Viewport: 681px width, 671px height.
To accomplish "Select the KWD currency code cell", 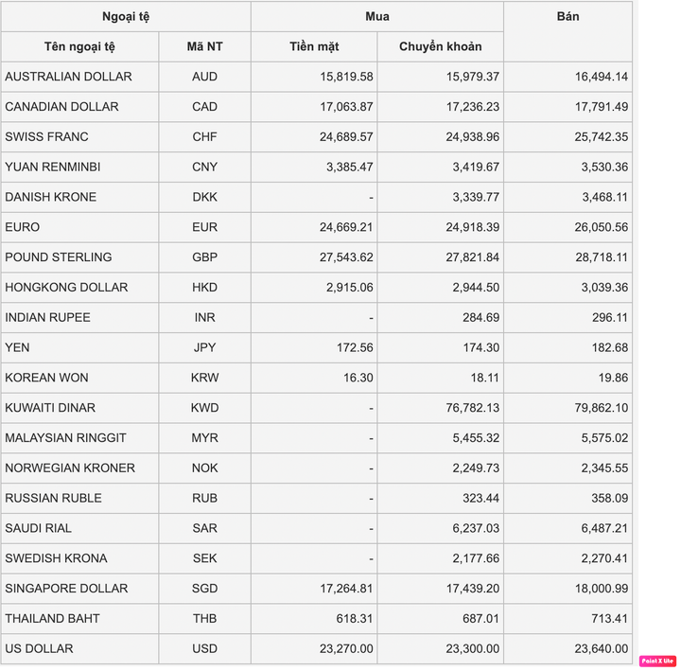I will [x=204, y=408].
